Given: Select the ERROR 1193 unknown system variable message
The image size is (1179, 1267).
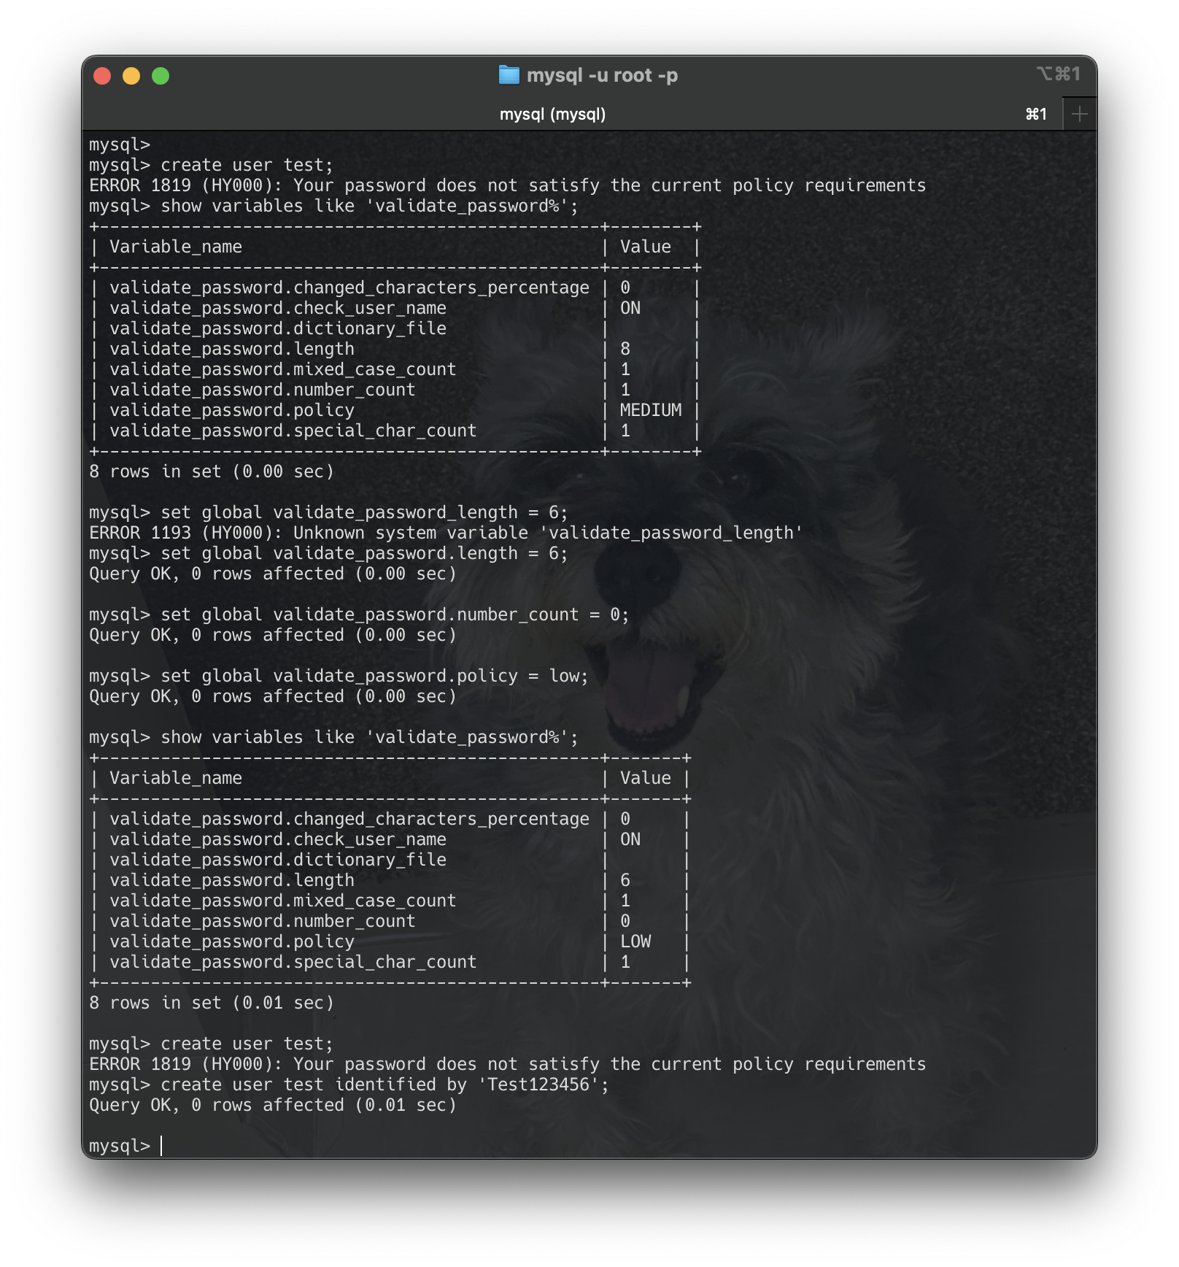Looking at the screenshot, I should (445, 533).
